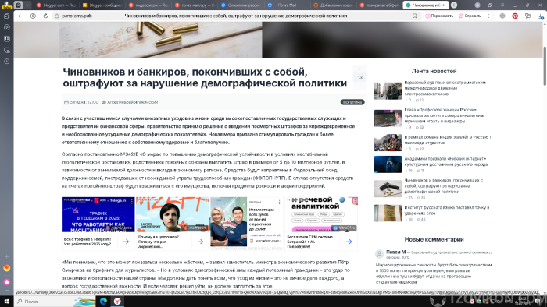Screen dimensions: 547x307
Task: Click the Telegram traffic ad arrow
Action: pos(127,242)
